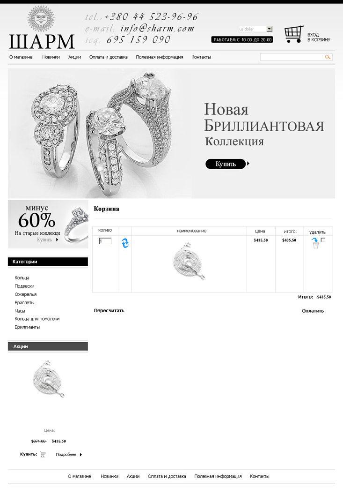Click the sun logo above ШАРМ
343x503 pixels.
click(41, 18)
